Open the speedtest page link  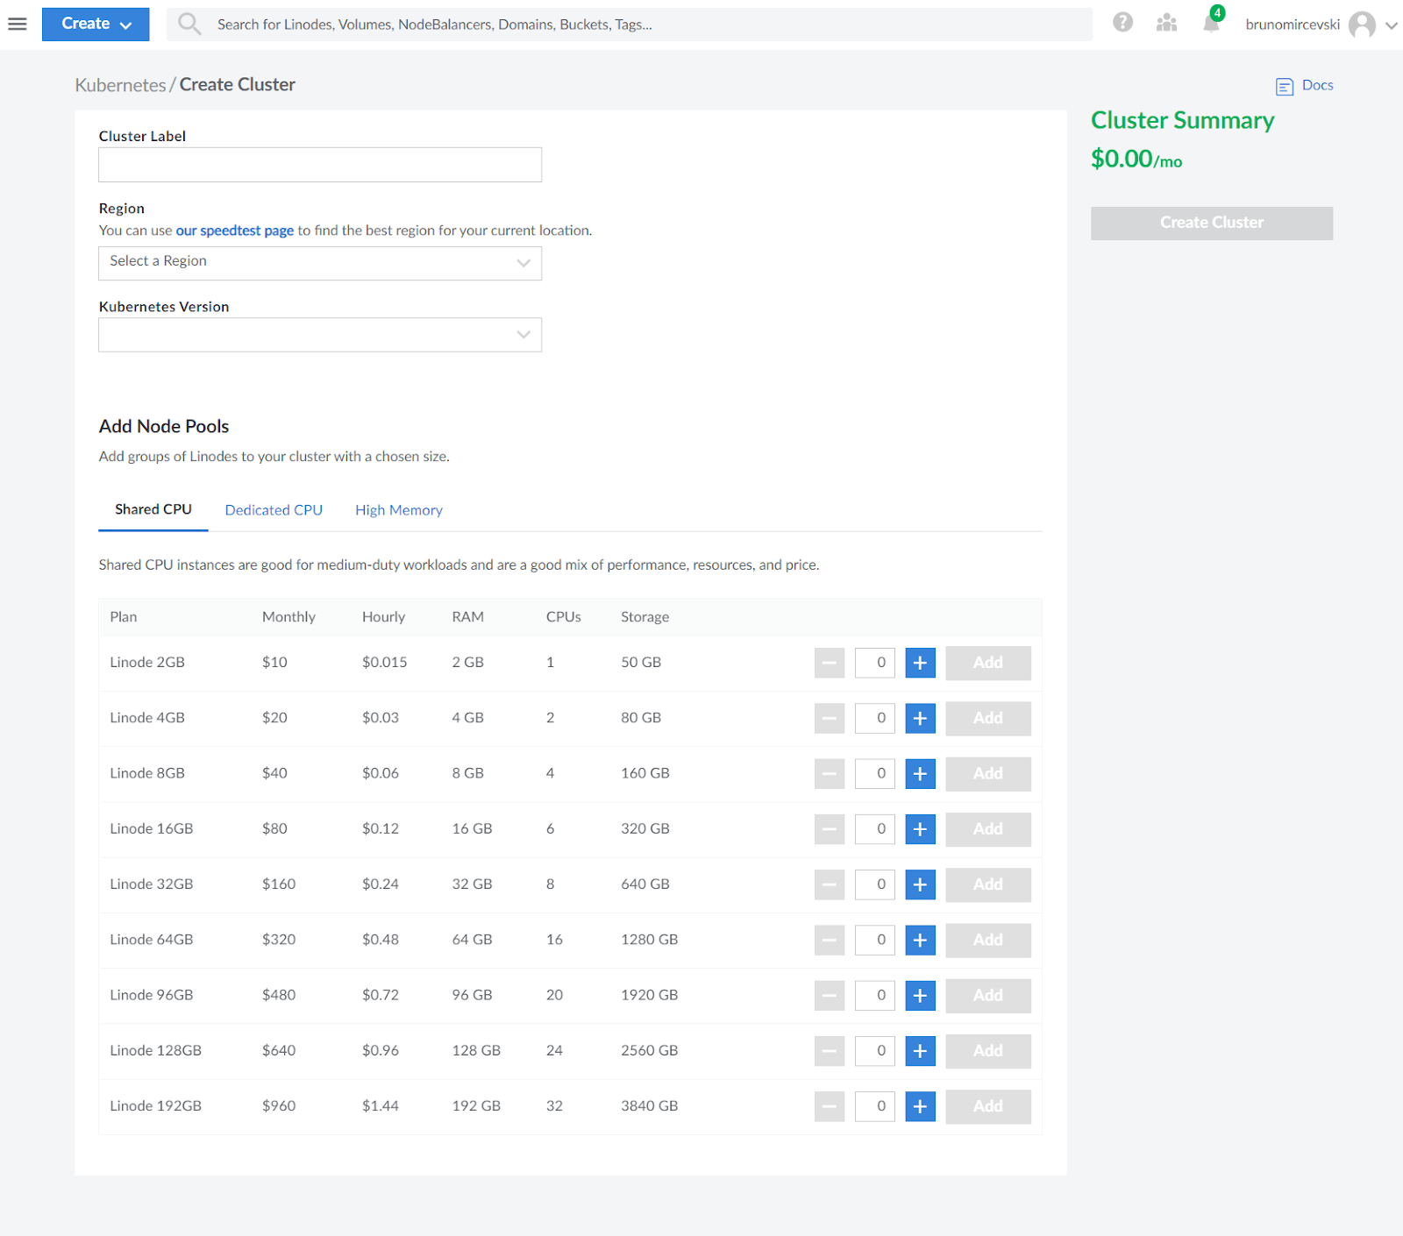pyautogui.click(x=235, y=231)
